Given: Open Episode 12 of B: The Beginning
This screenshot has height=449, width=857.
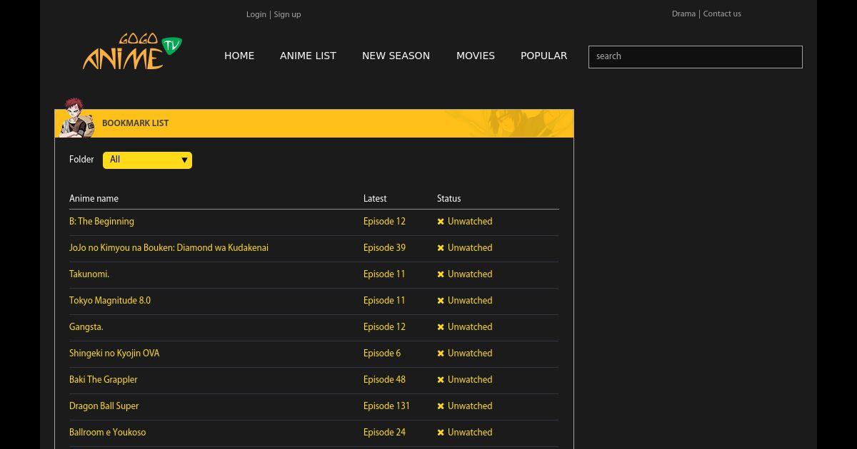Looking at the screenshot, I should [384, 222].
